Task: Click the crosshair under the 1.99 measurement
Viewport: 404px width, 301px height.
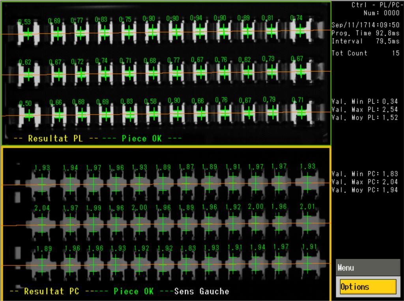Action: click(93, 225)
